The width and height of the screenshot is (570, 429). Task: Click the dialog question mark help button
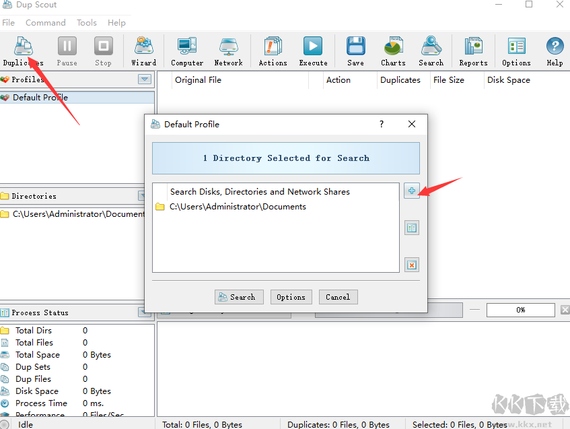[382, 124]
